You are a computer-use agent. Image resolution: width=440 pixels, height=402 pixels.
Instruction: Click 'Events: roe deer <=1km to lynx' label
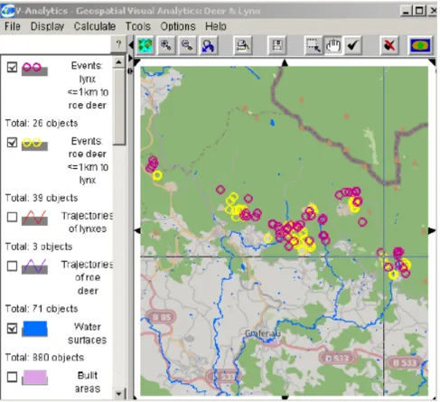coord(88,161)
